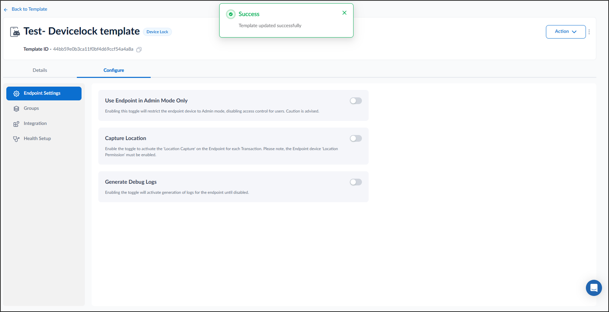Viewport: 609px width, 312px height.
Task: Click the device lock template icon
Action: click(x=15, y=32)
